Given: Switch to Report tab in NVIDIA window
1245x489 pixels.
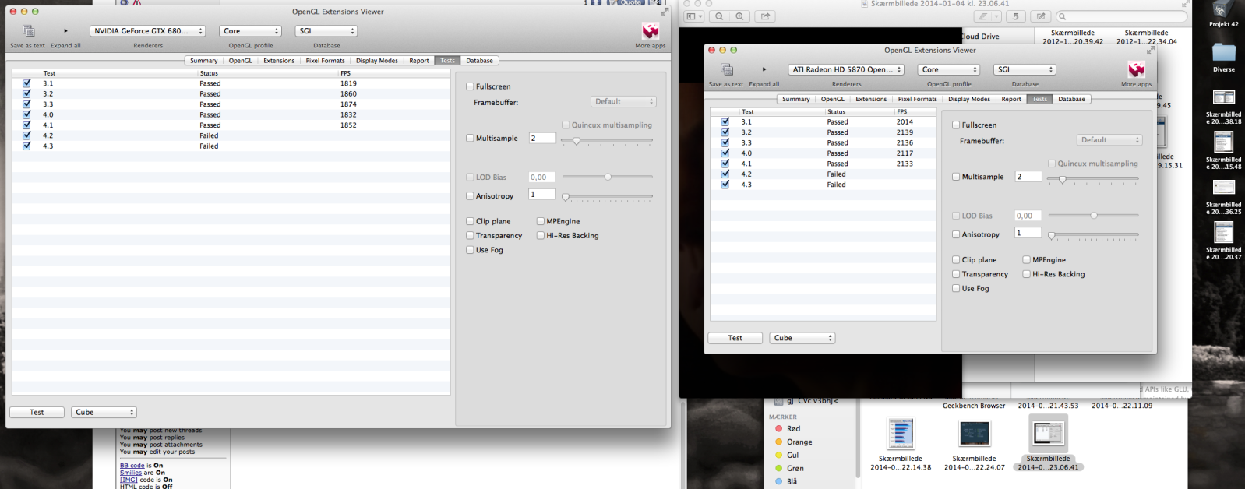Looking at the screenshot, I should pos(419,60).
